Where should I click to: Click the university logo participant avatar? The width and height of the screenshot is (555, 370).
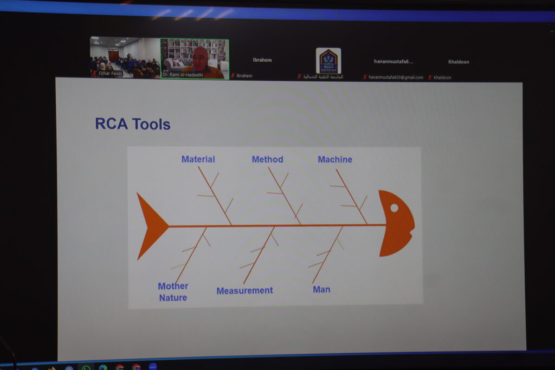328,61
